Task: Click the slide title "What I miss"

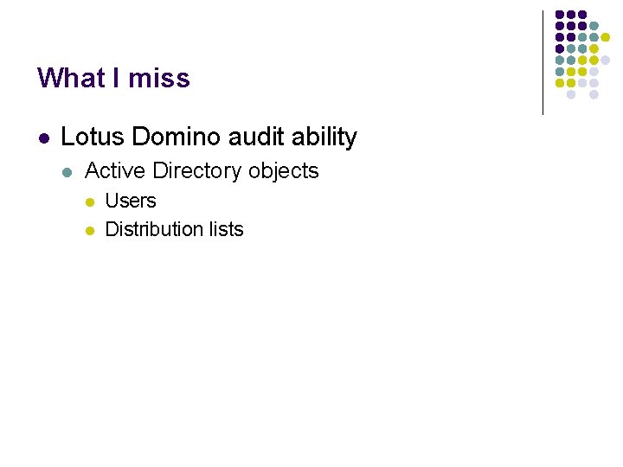Action: point(113,79)
